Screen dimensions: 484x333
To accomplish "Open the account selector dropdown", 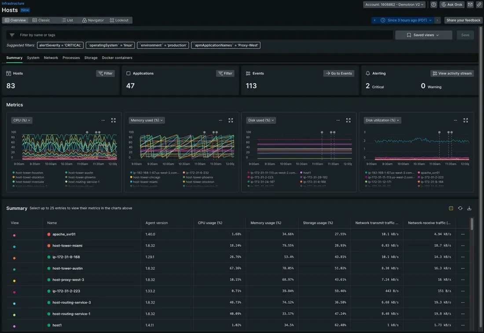I will [394, 4].
